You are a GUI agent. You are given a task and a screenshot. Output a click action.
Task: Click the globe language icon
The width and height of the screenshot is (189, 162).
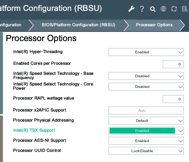[163, 9]
